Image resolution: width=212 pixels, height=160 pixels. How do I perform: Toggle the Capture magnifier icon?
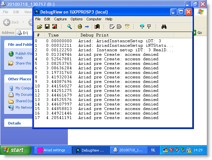click(x=69, y=26)
